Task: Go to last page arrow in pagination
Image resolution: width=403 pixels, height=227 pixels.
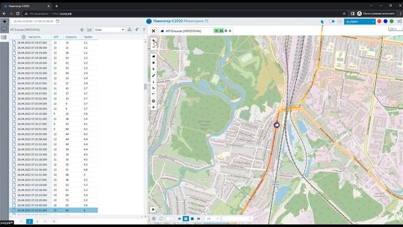Action: (54, 221)
